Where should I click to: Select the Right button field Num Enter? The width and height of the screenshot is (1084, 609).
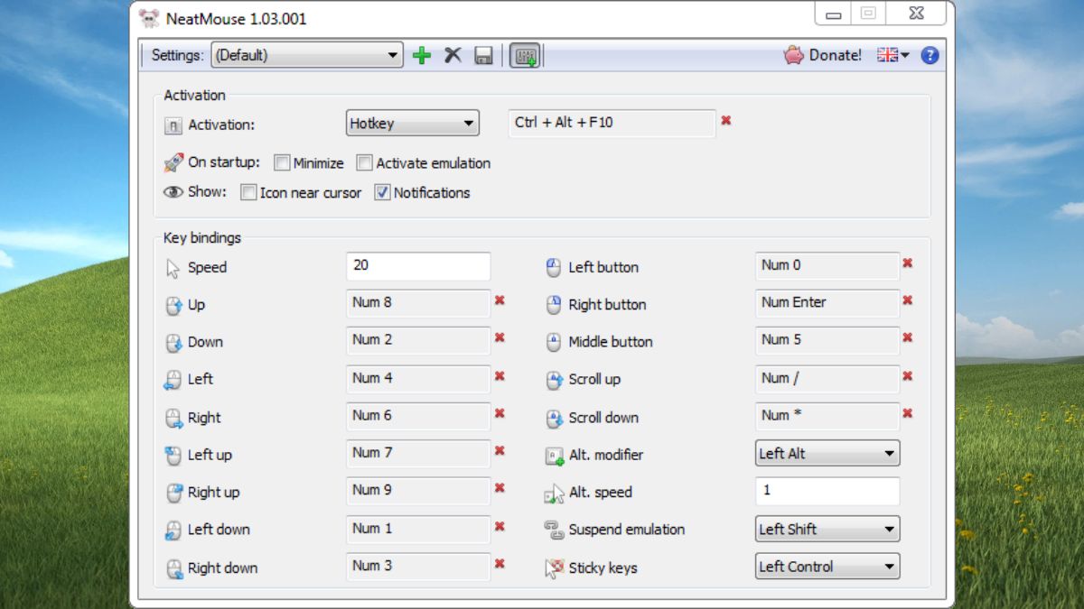(827, 303)
